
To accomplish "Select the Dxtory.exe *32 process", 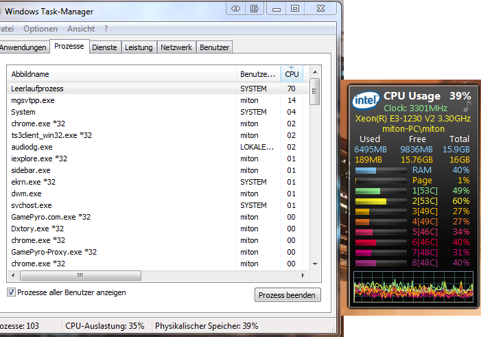I will tap(158, 229).
